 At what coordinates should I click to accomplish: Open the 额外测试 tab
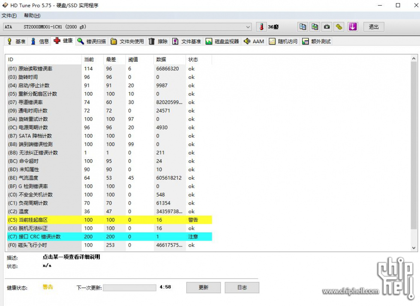point(317,41)
